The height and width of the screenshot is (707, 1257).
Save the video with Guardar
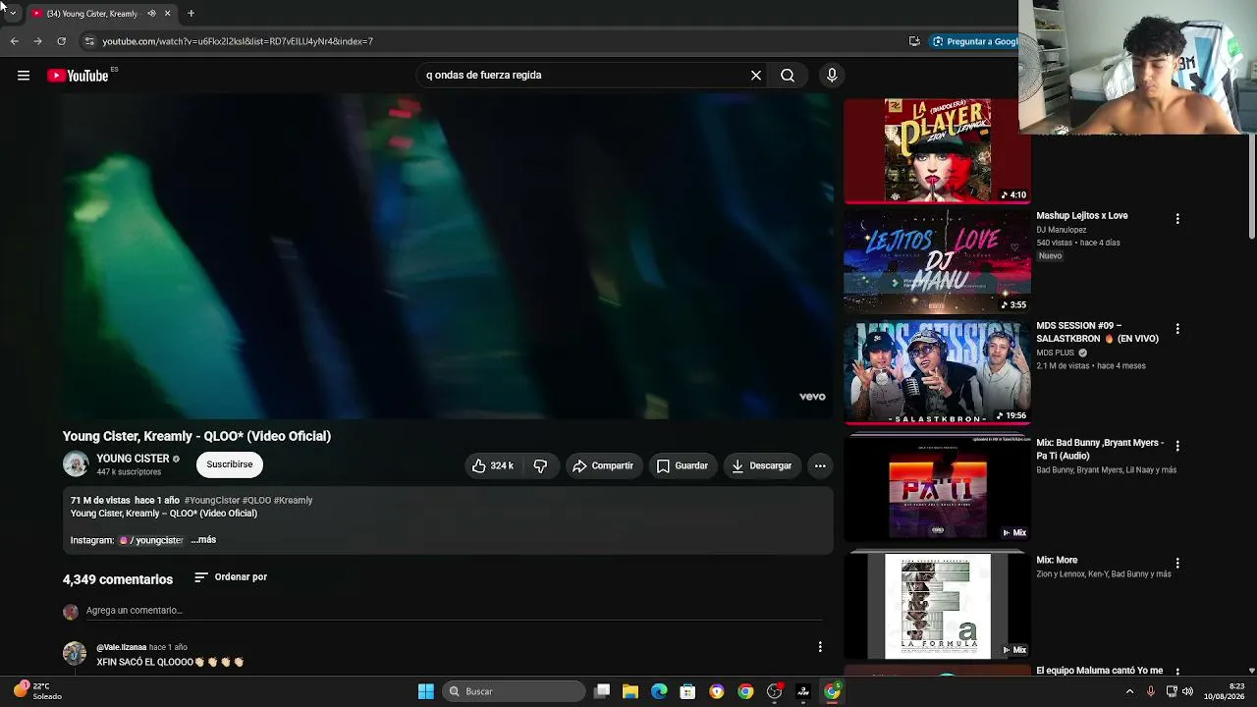click(x=682, y=466)
